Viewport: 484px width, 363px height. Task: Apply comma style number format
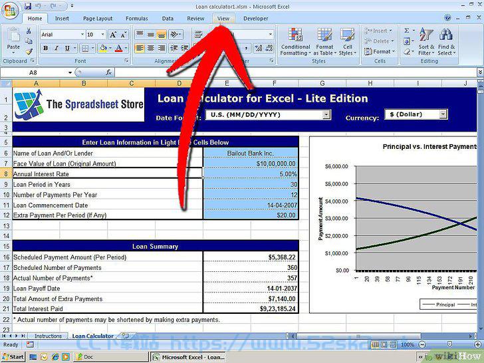tap(246, 48)
